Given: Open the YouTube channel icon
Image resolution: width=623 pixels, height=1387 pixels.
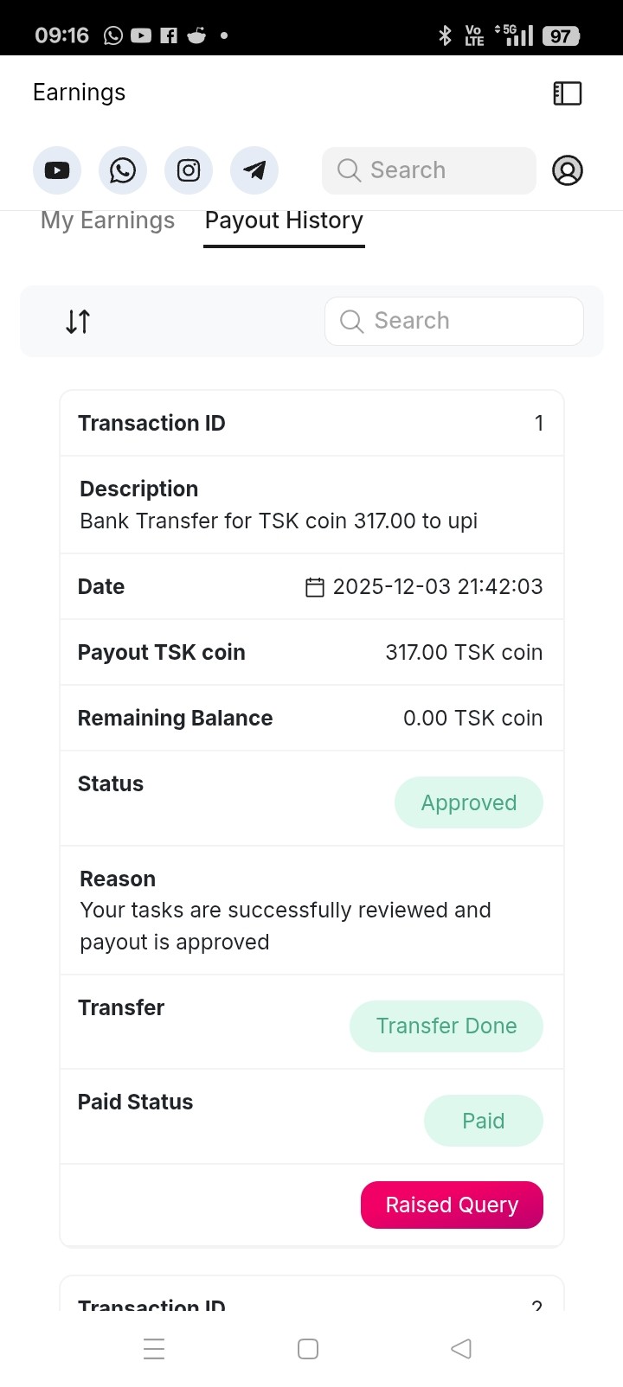Looking at the screenshot, I should (x=57, y=170).
